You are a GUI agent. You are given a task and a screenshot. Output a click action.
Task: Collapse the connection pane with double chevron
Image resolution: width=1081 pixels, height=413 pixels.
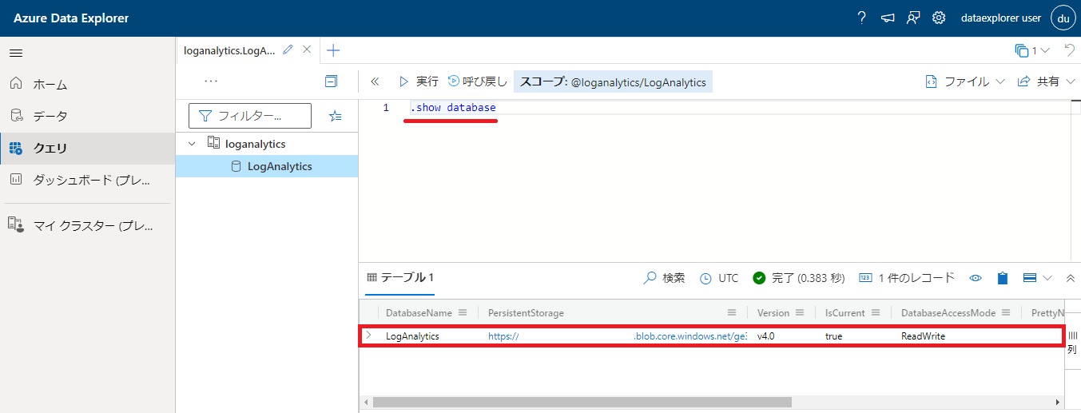tap(376, 81)
